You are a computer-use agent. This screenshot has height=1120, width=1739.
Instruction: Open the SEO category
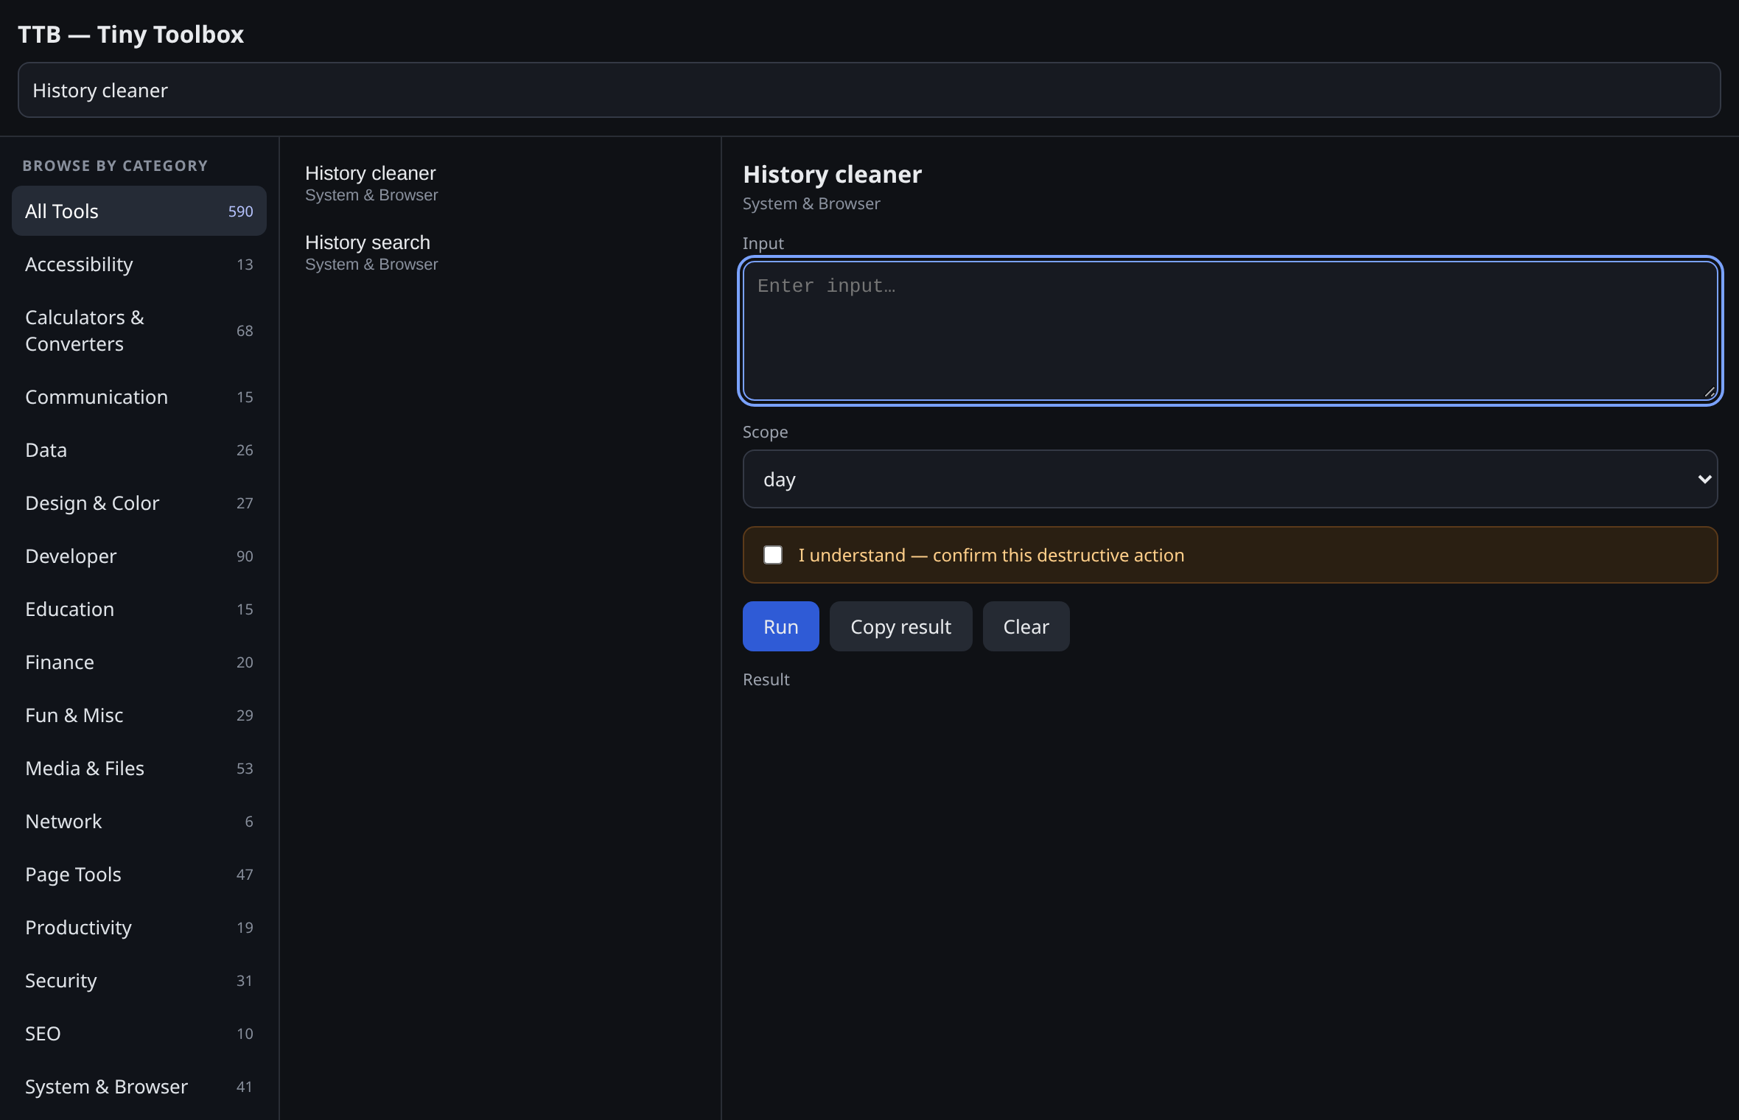(139, 1033)
